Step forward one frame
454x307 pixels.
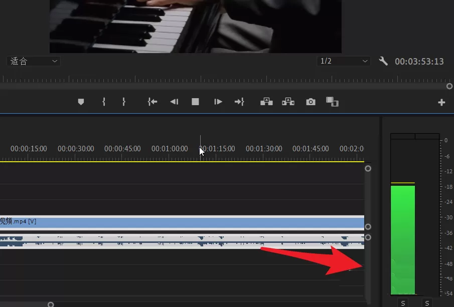218,102
